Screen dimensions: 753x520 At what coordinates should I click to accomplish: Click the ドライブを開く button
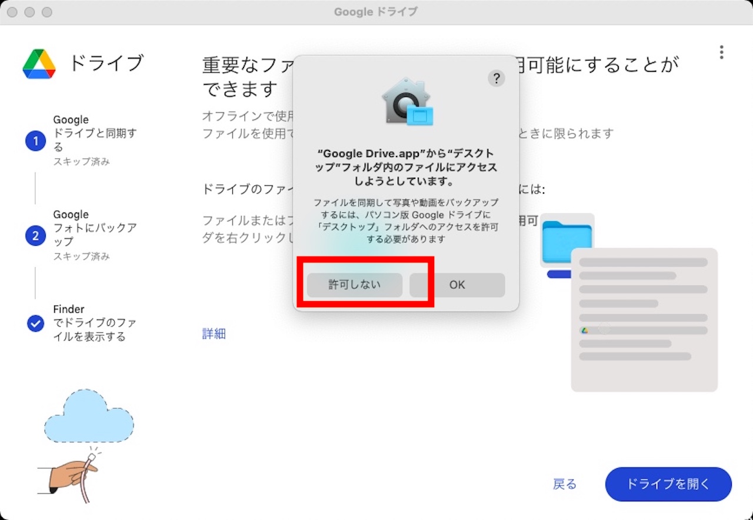pyautogui.click(x=668, y=484)
